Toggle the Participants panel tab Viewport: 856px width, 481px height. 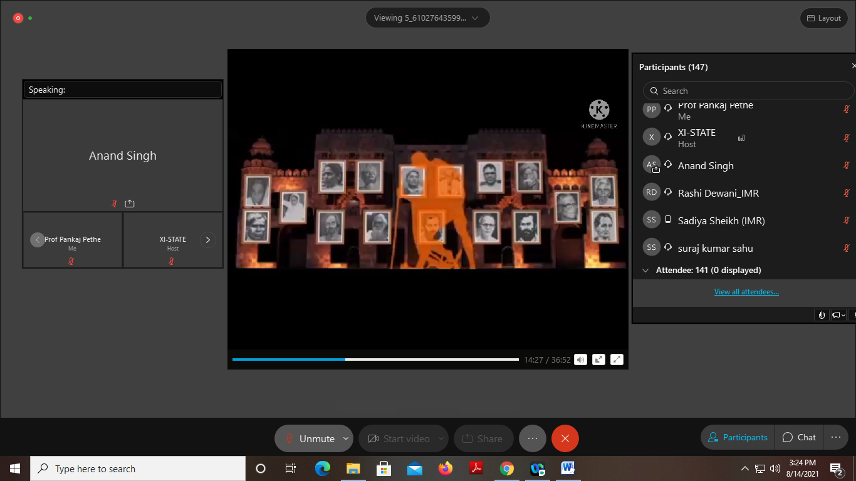point(738,438)
